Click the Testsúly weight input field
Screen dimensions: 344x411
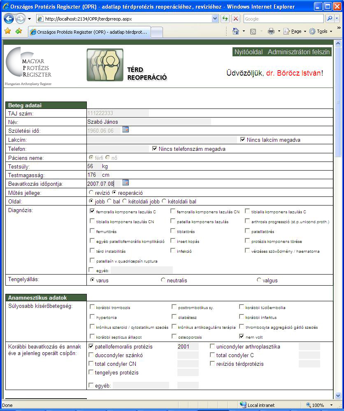(x=94, y=166)
